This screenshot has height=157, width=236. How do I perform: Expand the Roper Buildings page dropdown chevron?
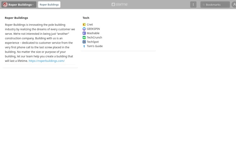pyautogui.click(x=33, y=5)
